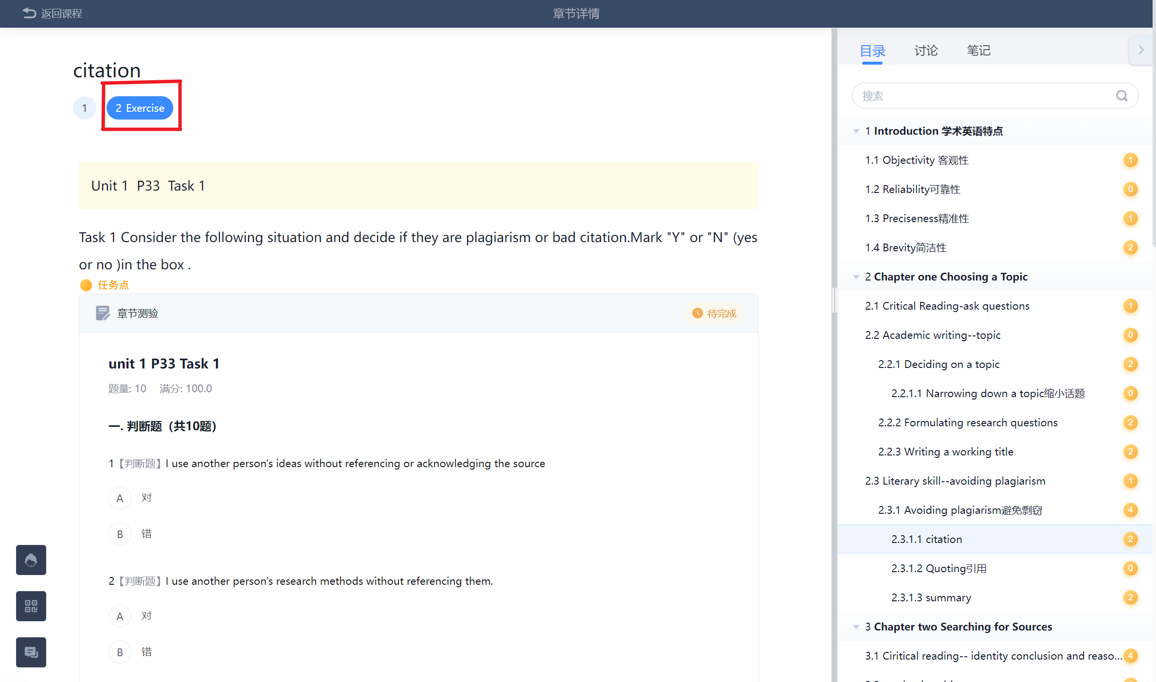
Task: Go to step 1 of citation
Action: point(85,108)
